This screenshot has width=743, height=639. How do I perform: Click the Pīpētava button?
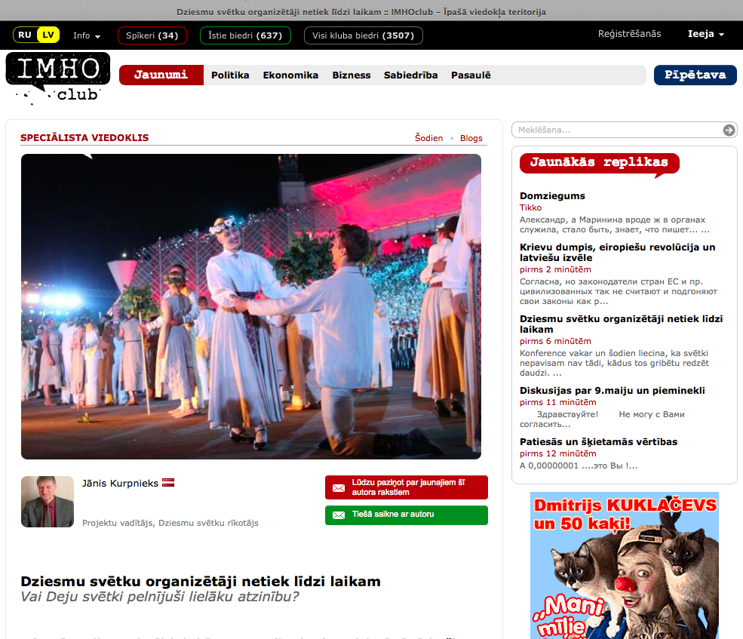point(695,75)
